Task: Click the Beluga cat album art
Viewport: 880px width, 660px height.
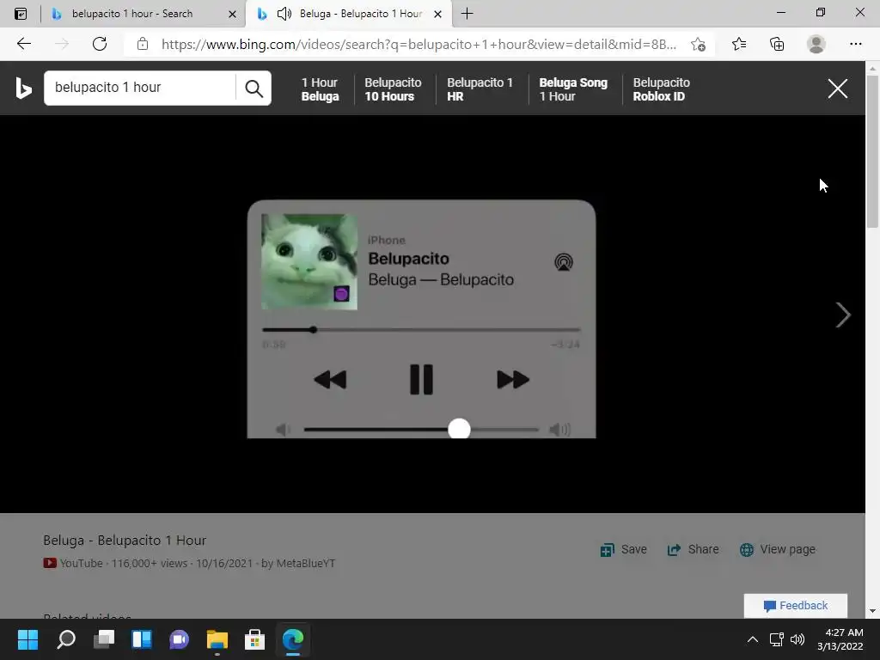Action: (309, 261)
